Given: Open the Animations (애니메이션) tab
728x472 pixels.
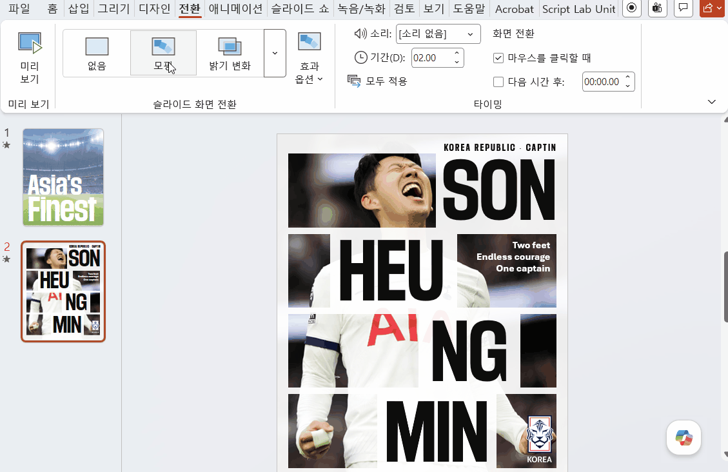Looking at the screenshot, I should pos(235,9).
